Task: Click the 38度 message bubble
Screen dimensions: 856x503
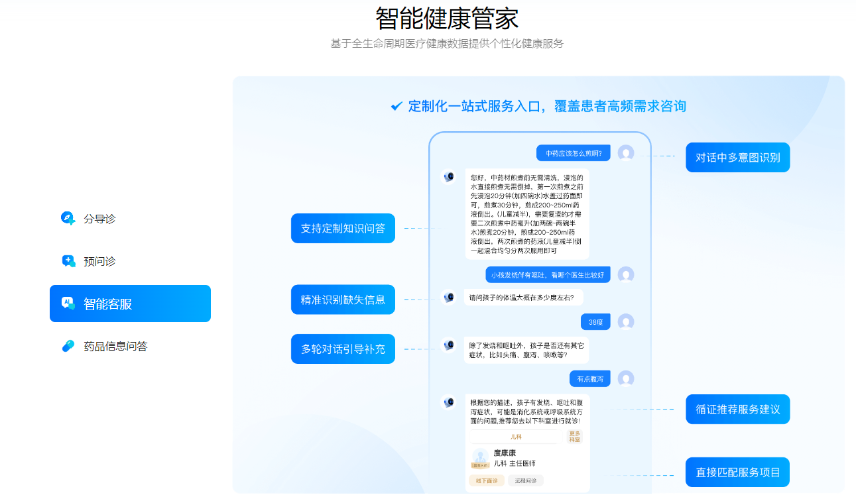Action: point(595,322)
